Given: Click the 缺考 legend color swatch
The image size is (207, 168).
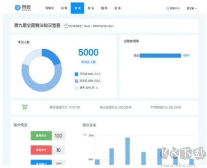Looking at the screenshot, I should coord(76,88).
